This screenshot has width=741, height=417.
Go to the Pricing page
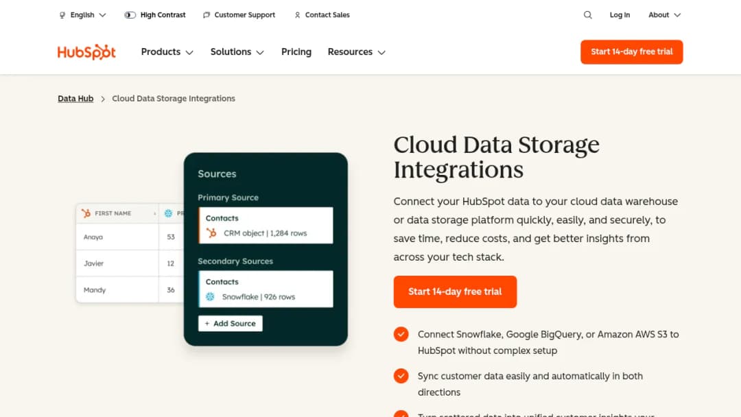[296, 52]
